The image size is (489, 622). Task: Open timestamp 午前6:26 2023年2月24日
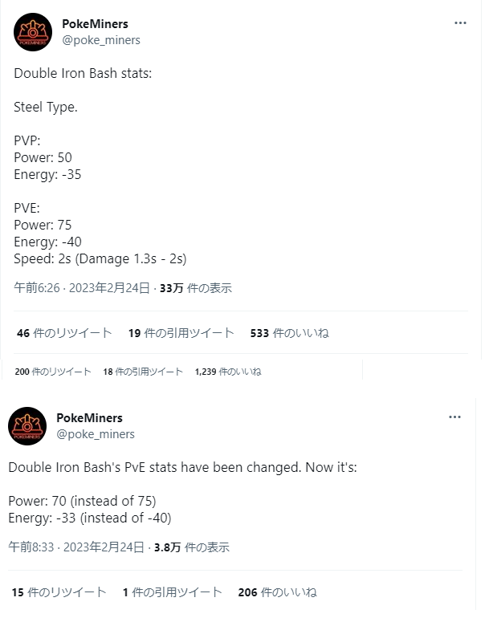point(82,287)
